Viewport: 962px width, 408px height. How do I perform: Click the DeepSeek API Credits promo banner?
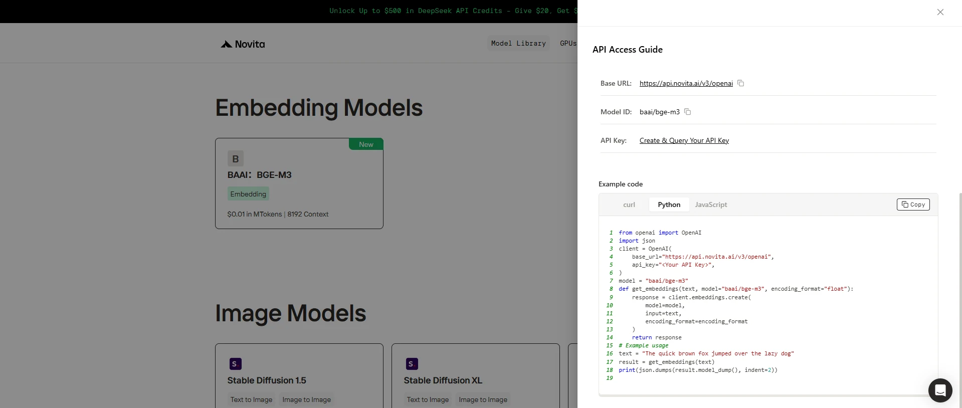(x=453, y=11)
